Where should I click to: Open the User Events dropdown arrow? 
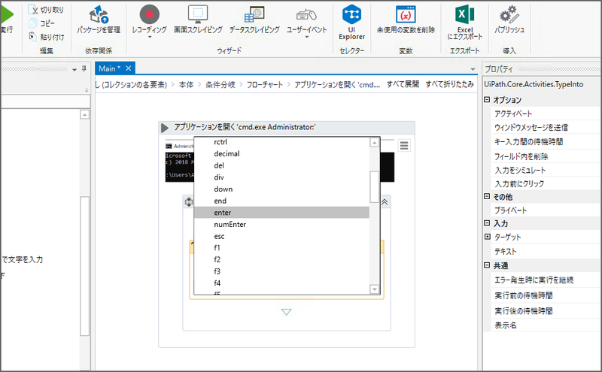click(306, 38)
